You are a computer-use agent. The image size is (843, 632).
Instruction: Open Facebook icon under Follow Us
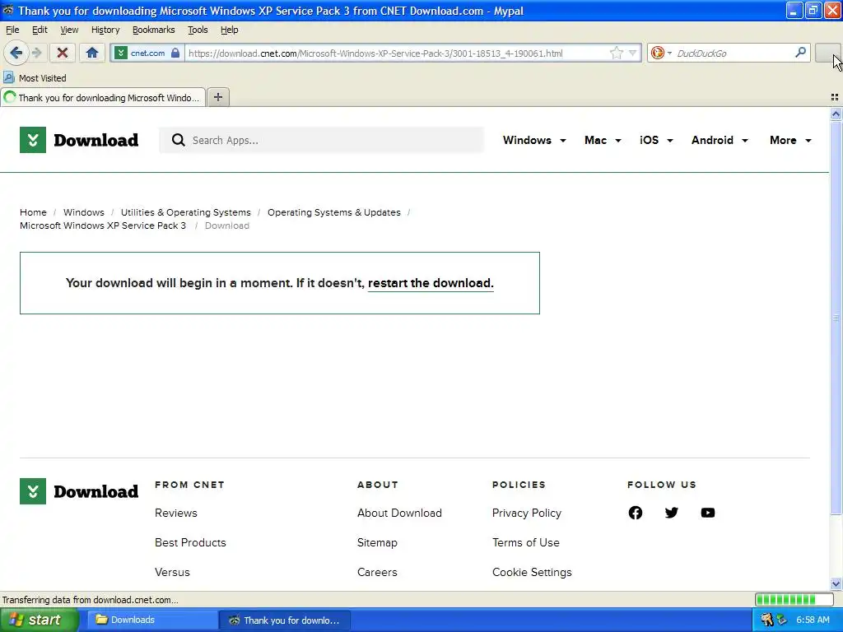[x=635, y=513]
